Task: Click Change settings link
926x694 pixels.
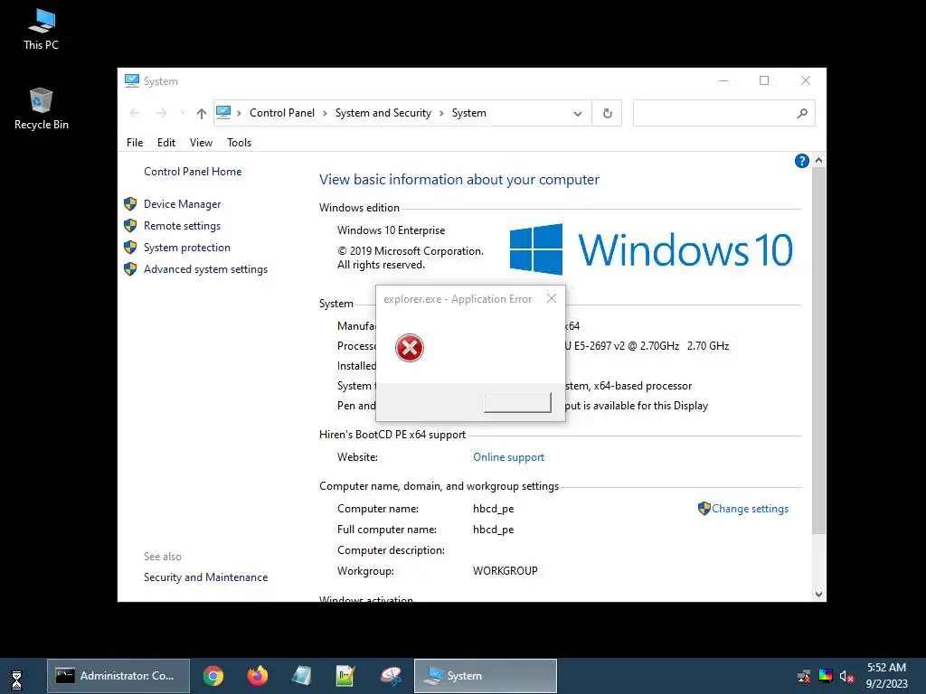Action: [x=750, y=509]
